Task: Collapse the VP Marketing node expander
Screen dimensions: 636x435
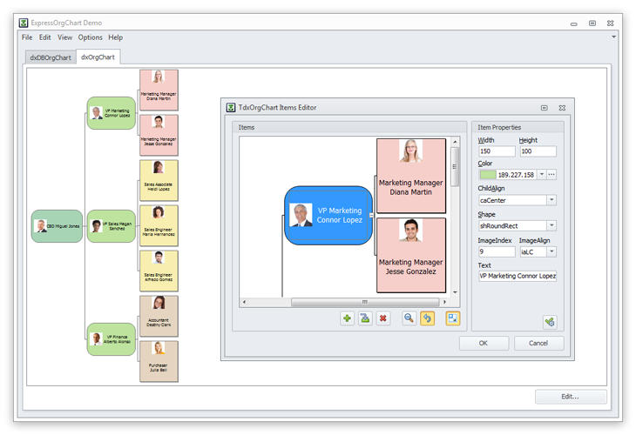Action: (x=371, y=215)
